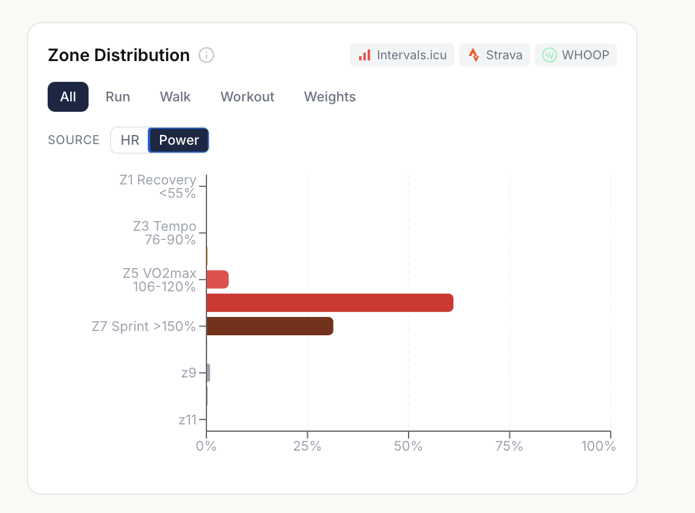The height and width of the screenshot is (513, 695).
Task: Open the Walk tab
Action: 175,97
